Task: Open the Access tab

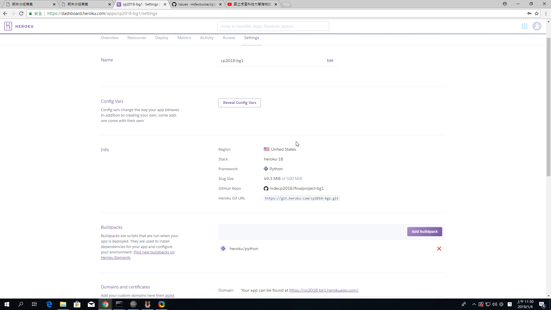Action: [229, 38]
